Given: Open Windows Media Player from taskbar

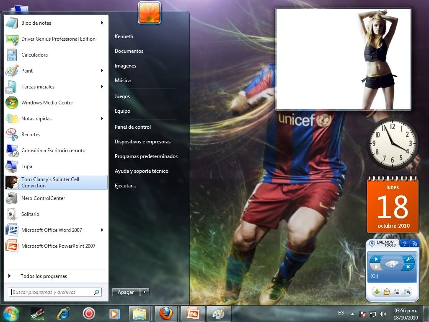Looking at the screenshot, I should pyautogui.click(x=114, y=314).
